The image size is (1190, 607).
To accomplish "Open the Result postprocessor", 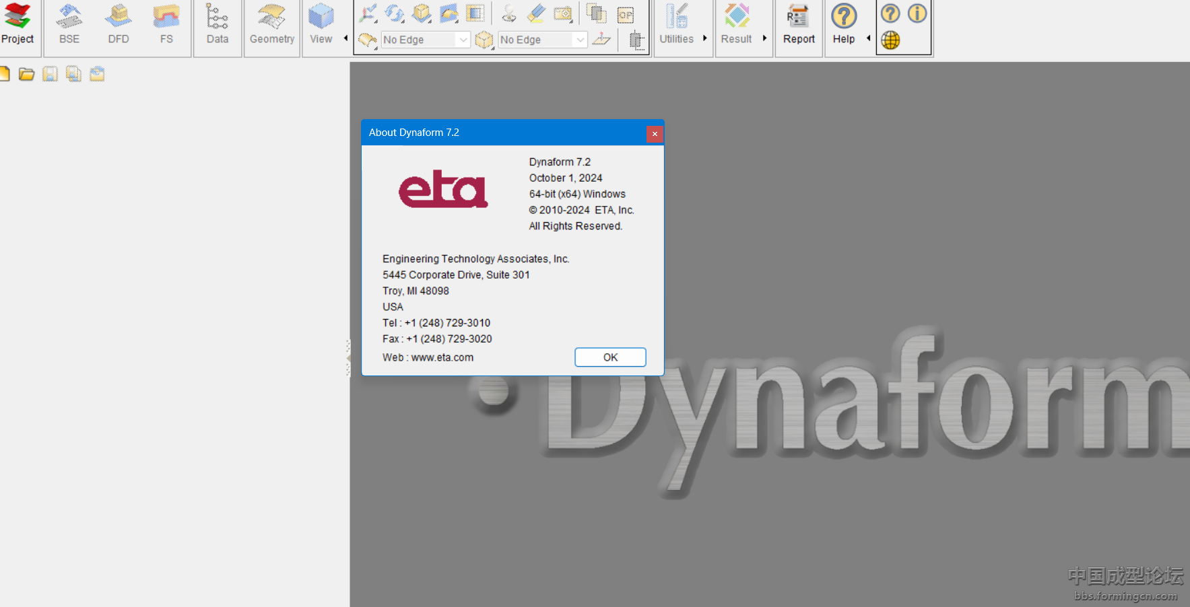I will click(736, 24).
